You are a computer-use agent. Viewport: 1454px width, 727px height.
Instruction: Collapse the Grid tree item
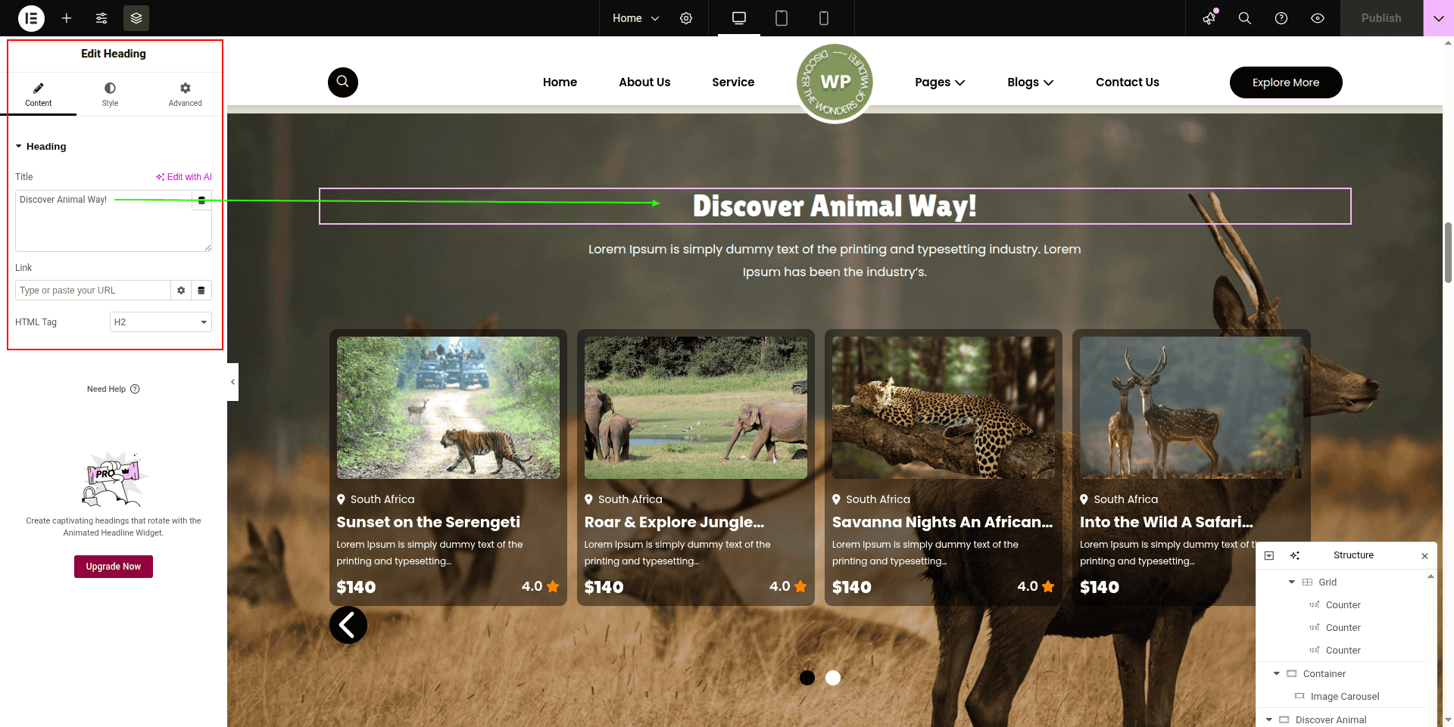[x=1292, y=582]
